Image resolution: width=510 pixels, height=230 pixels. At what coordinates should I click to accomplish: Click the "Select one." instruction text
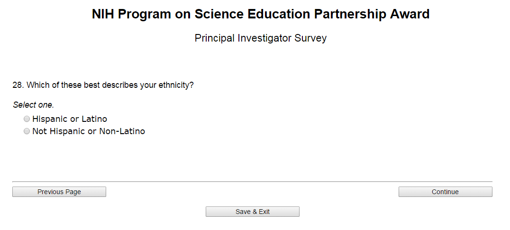tap(33, 105)
